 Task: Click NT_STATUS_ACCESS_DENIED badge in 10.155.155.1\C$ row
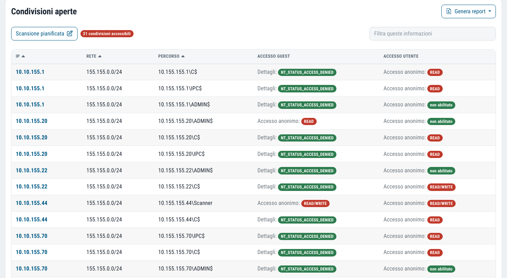307,72
